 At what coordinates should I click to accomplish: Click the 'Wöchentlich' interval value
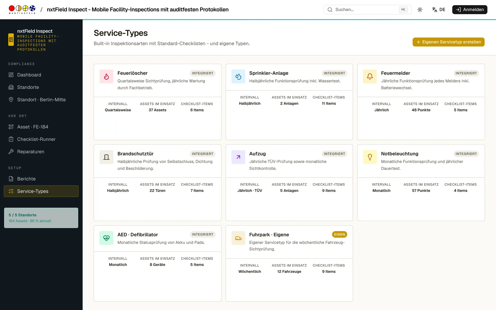click(250, 272)
